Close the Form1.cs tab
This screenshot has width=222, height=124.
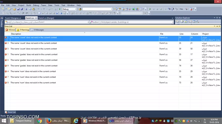36,18
